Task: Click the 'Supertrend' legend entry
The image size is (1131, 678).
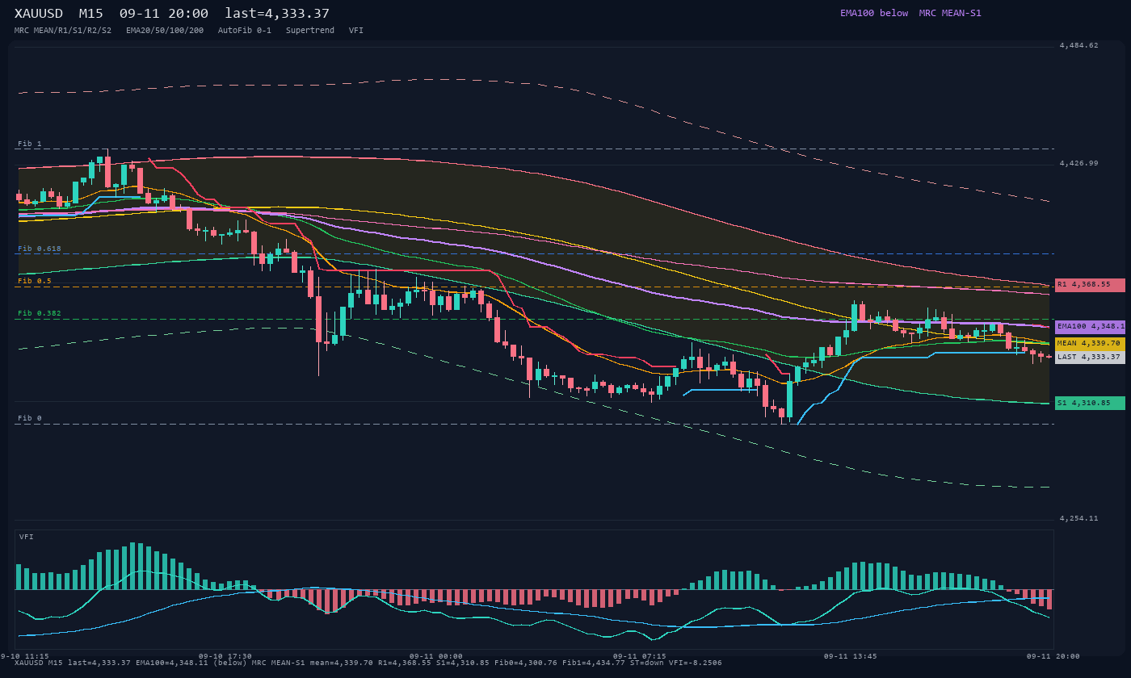Action: click(x=310, y=30)
